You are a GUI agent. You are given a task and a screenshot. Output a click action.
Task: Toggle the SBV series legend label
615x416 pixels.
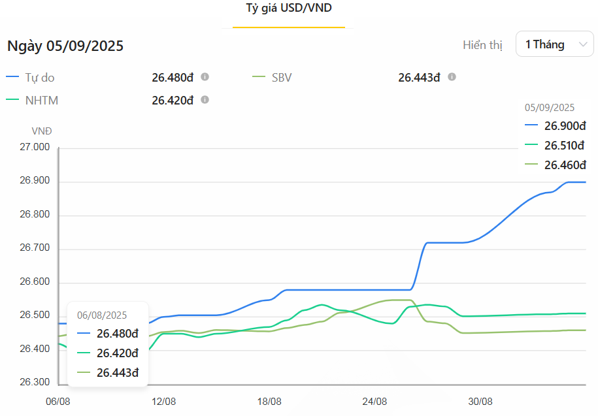click(x=282, y=78)
